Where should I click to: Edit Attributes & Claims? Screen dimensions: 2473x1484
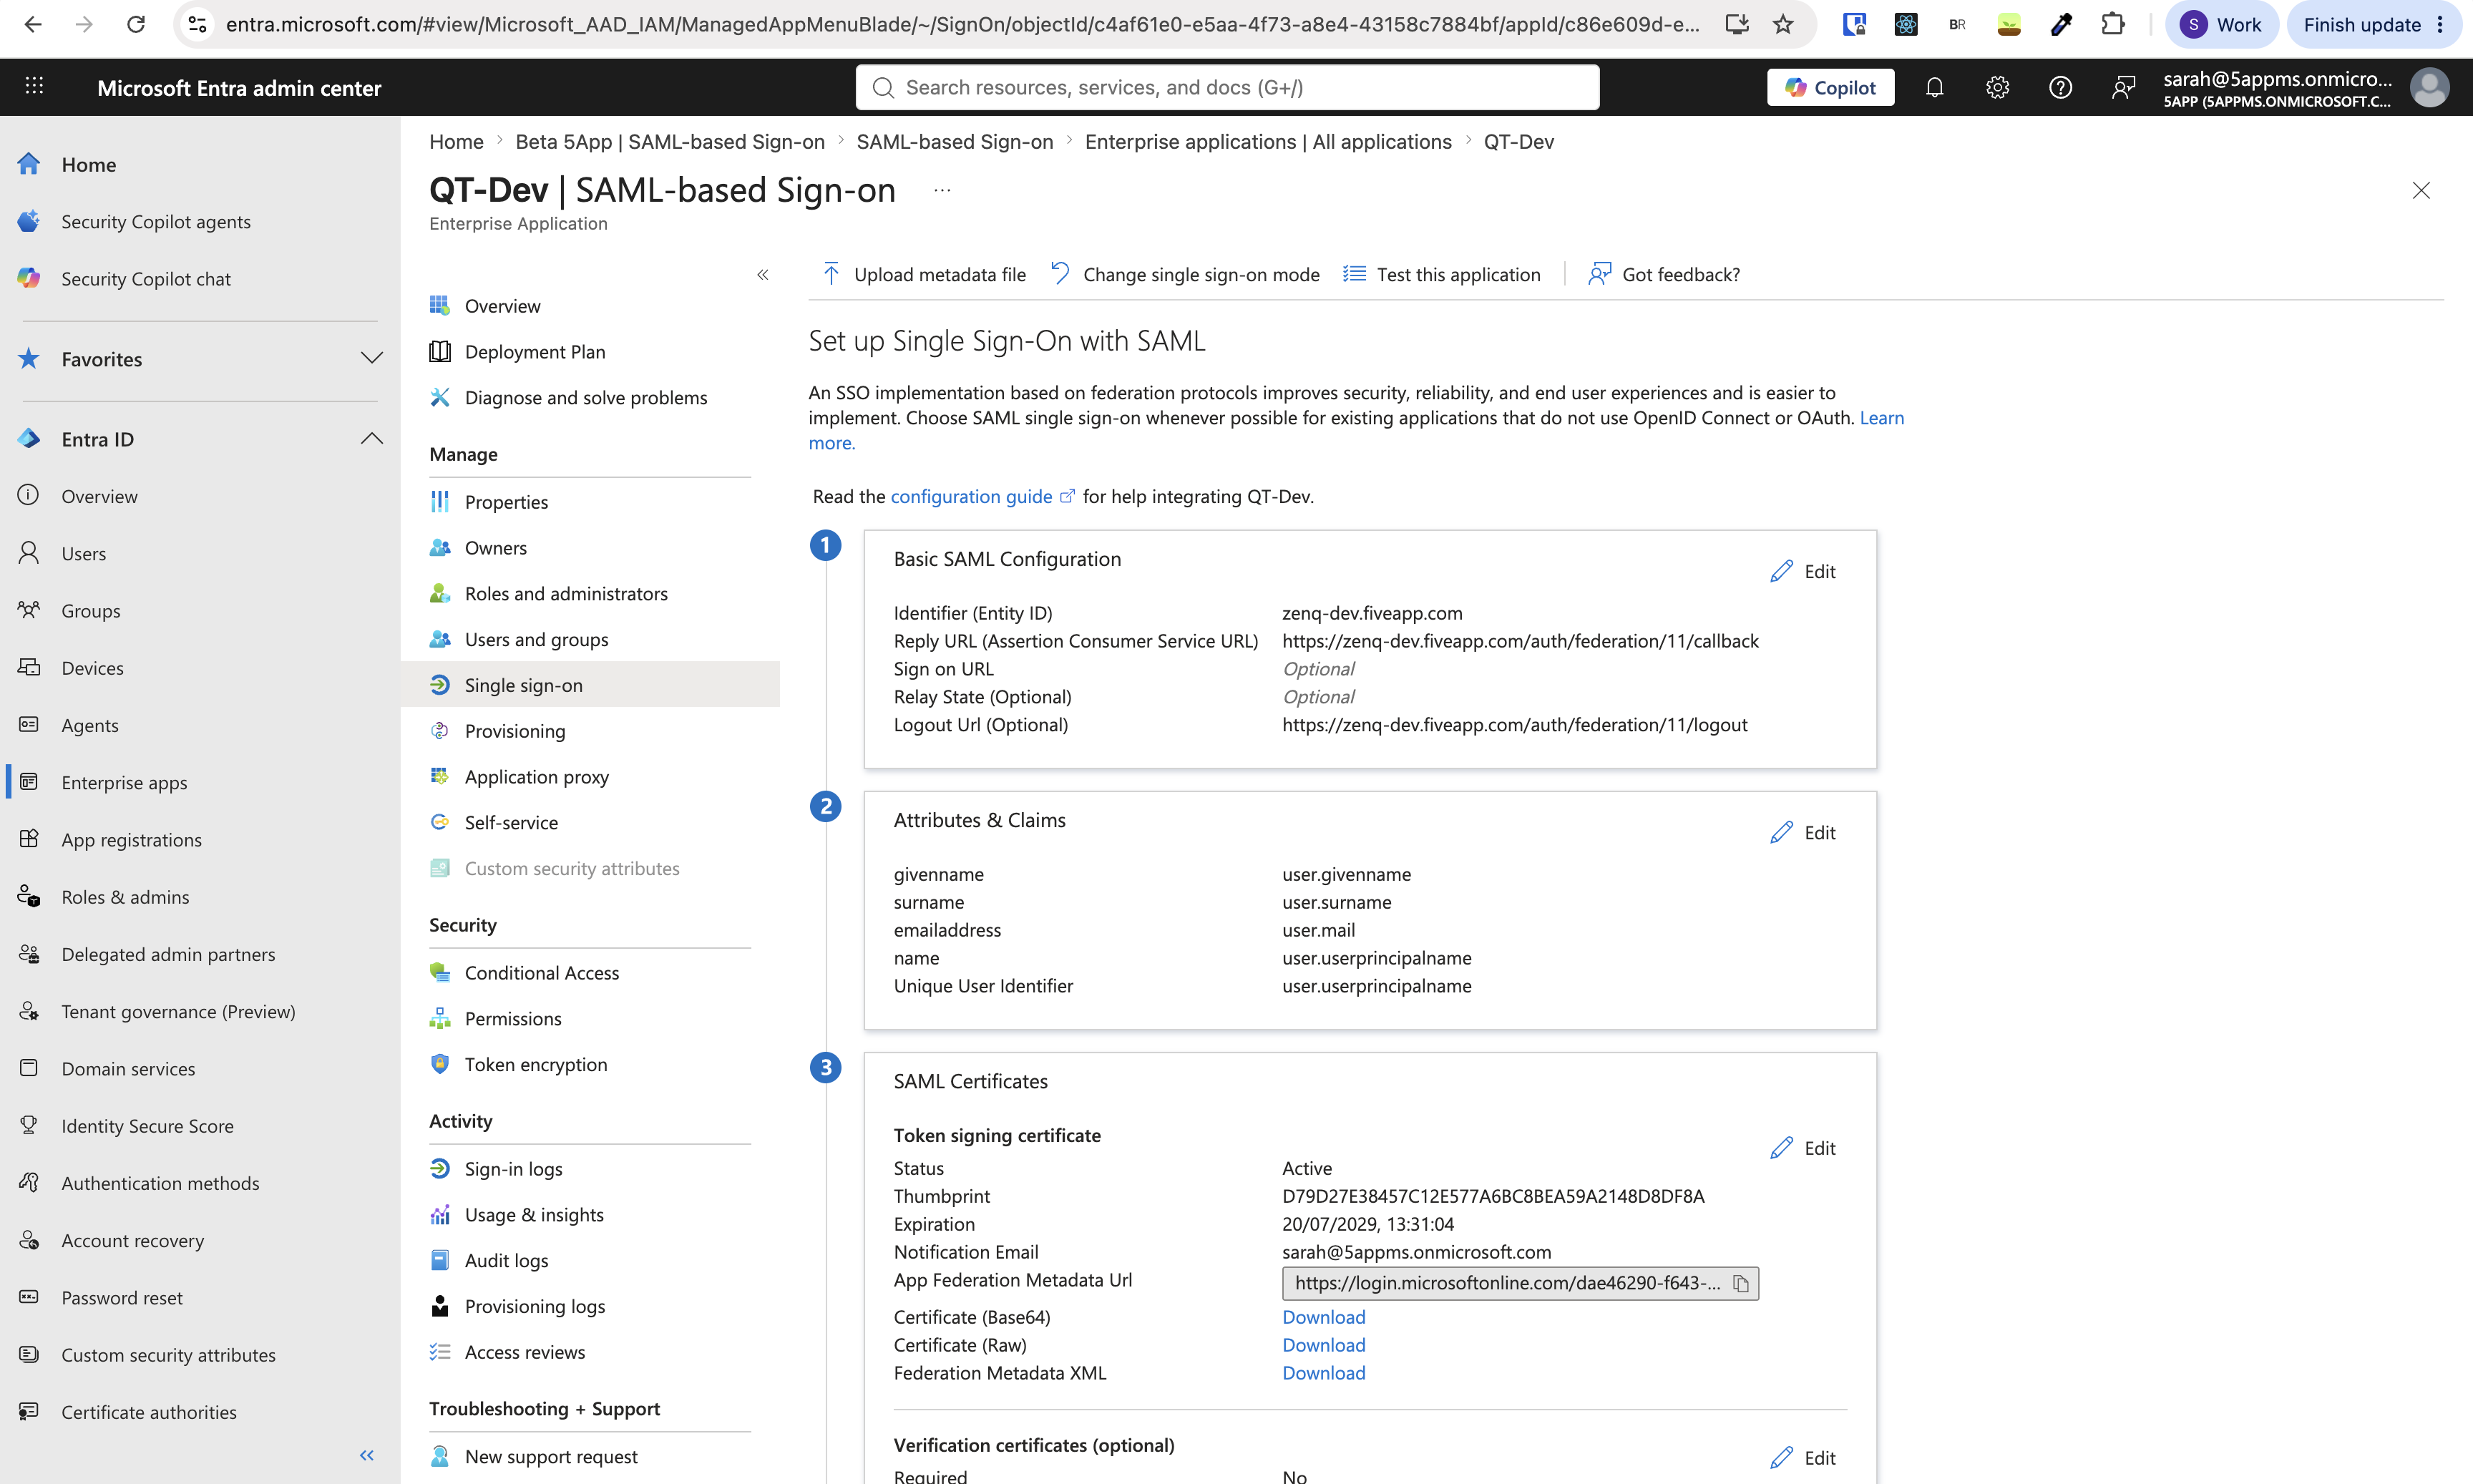1803,832
